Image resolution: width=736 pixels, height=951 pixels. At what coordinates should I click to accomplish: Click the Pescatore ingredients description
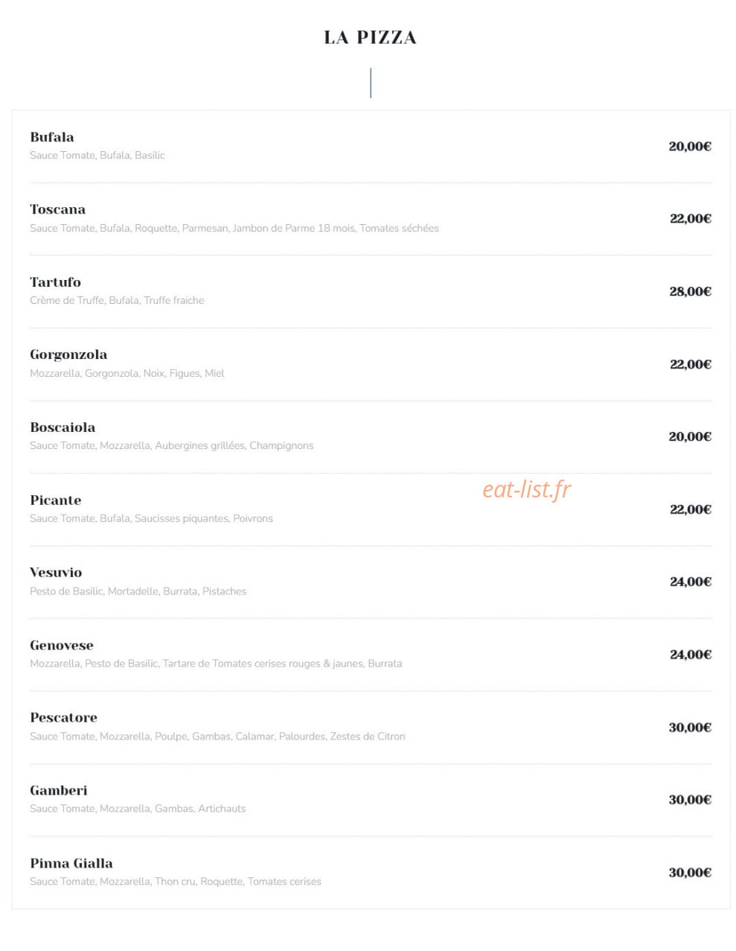pos(217,737)
